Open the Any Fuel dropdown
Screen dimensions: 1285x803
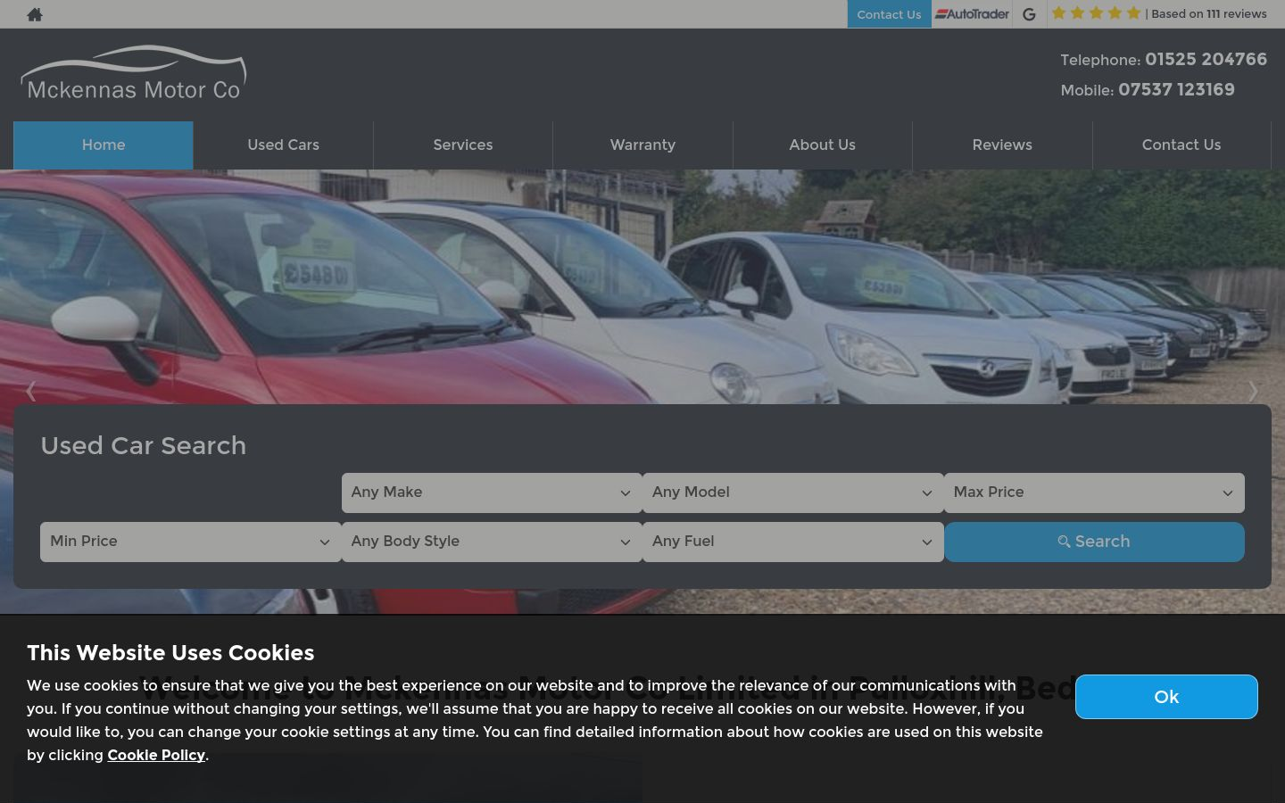click(792, 542)
